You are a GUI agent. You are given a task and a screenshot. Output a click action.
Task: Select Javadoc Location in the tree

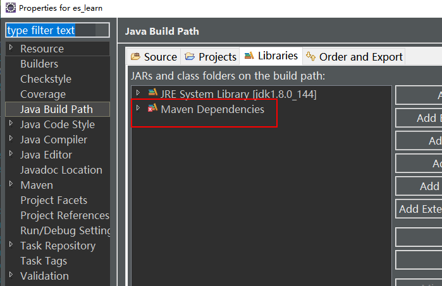[61, 170]
